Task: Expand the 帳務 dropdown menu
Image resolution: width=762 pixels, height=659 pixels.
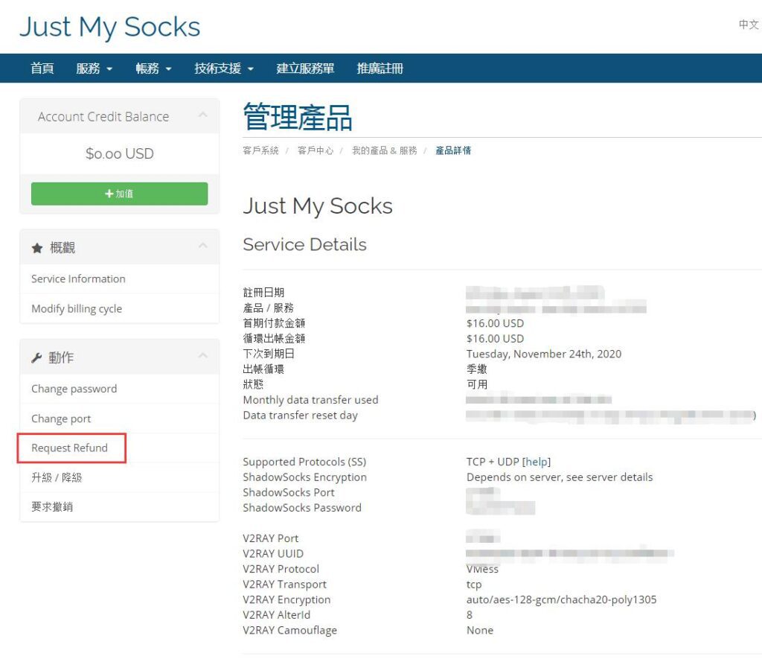Action: (x=153, y=68)
